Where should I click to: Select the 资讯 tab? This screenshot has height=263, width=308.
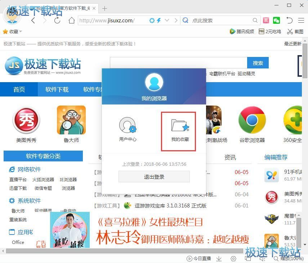click(x=230, y=157)
